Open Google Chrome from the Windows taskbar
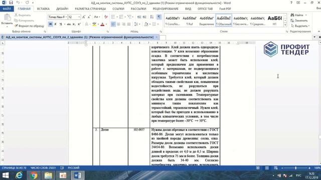 (x=34, y=175)
